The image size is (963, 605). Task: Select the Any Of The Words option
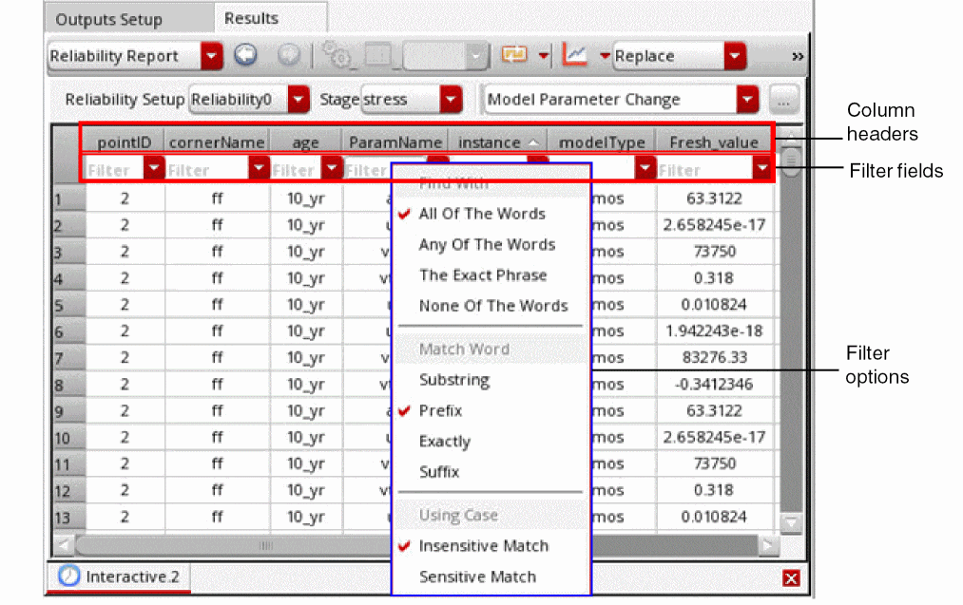[x=487, y=245]
